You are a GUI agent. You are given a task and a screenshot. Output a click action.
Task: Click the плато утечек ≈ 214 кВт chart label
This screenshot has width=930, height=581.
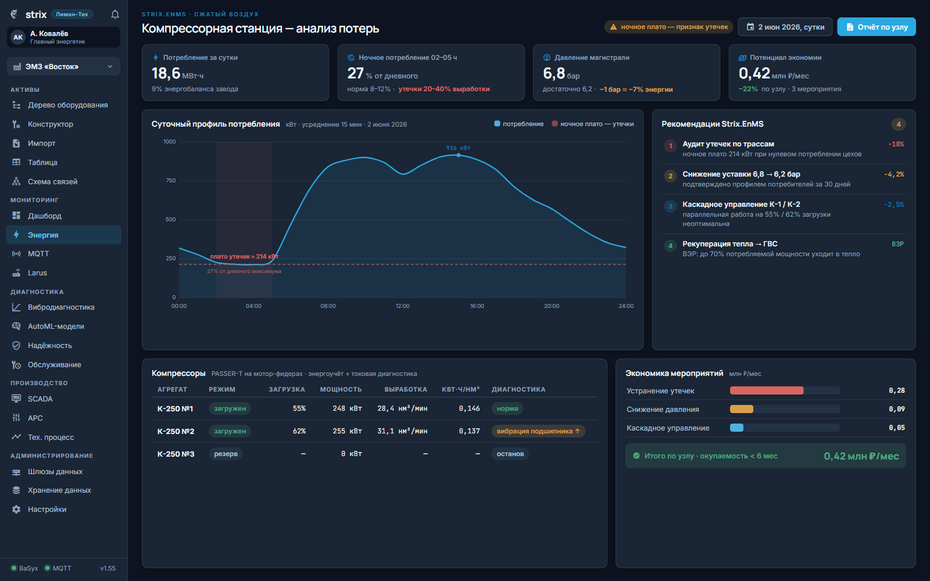click(x=244, y=256)
